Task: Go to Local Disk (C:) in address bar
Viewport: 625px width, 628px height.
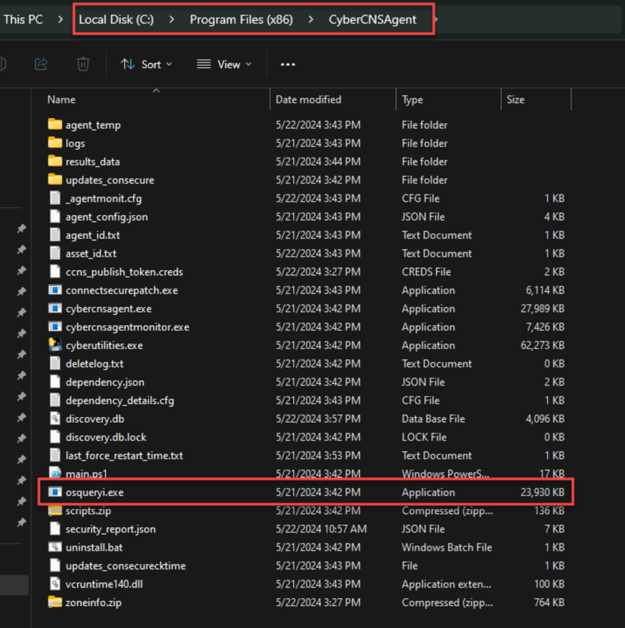Action: click(116, 20)
